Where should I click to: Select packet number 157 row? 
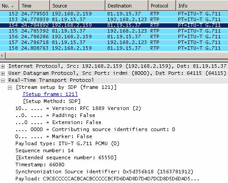[x=114, y=42]
